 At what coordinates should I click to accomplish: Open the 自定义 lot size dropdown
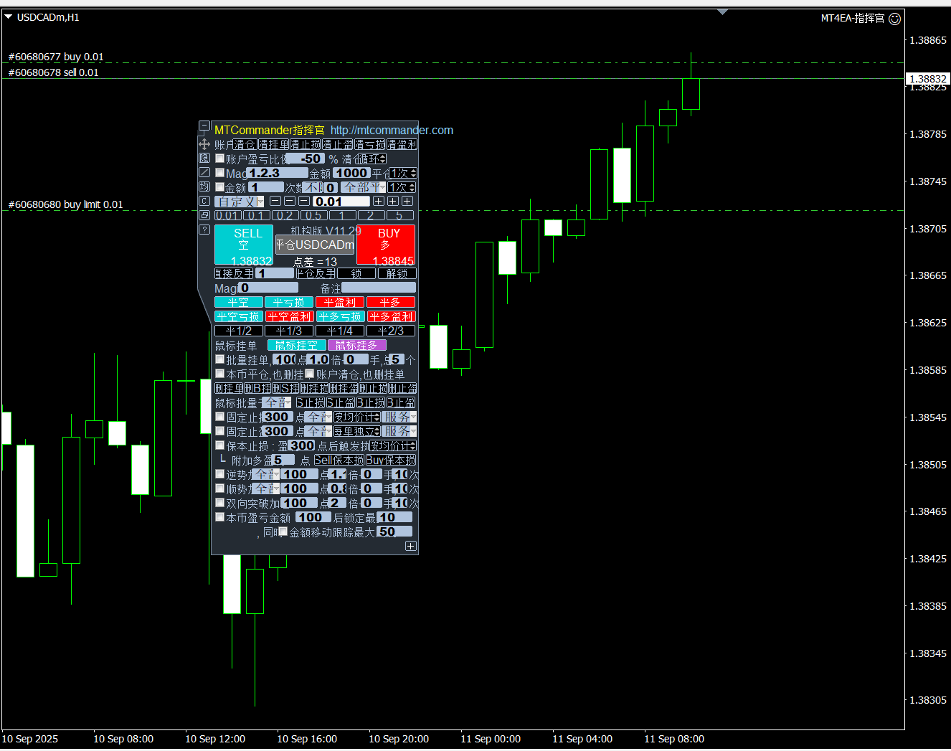point(240,202)
